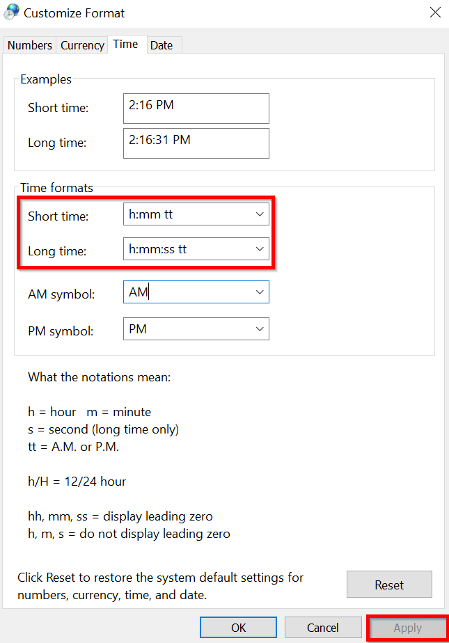
Task: Click the Short time format text 'h:mm tt'
Action: (x=151, y=215)
